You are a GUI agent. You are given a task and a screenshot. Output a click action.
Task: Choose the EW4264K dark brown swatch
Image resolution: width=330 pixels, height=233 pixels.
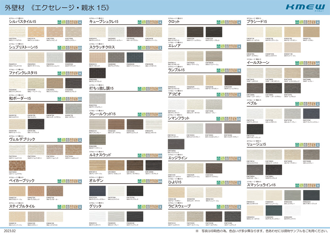click(233, 80)
